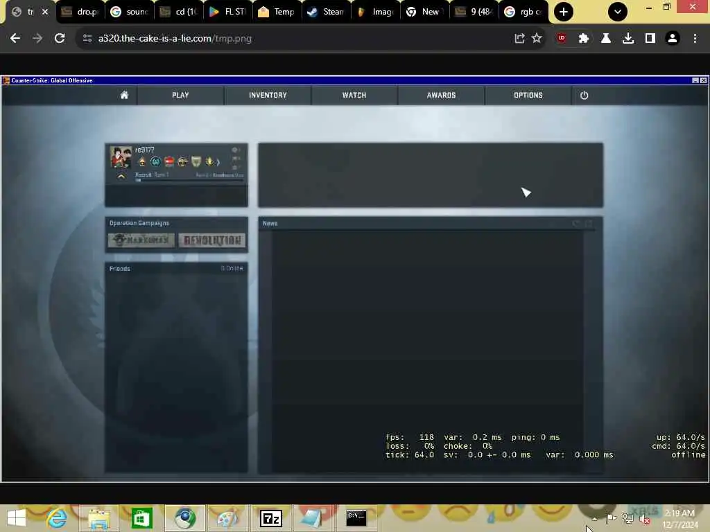Screen dimensions: 710x532
Task: Bookmark this page with the star
Action: [x=537, y=39]
